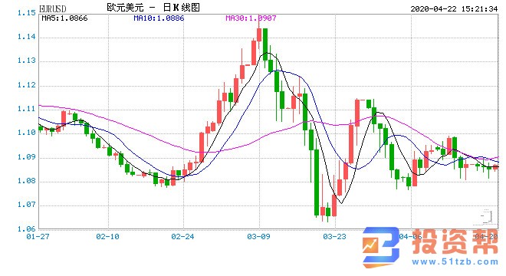Select the MA5:1.0866 indicator label

[64, 18]
